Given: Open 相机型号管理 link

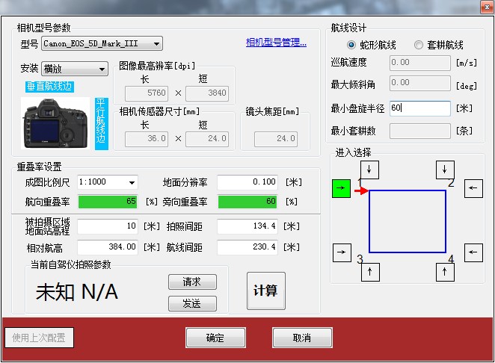Looking at the screenshot, I should 276,43.
